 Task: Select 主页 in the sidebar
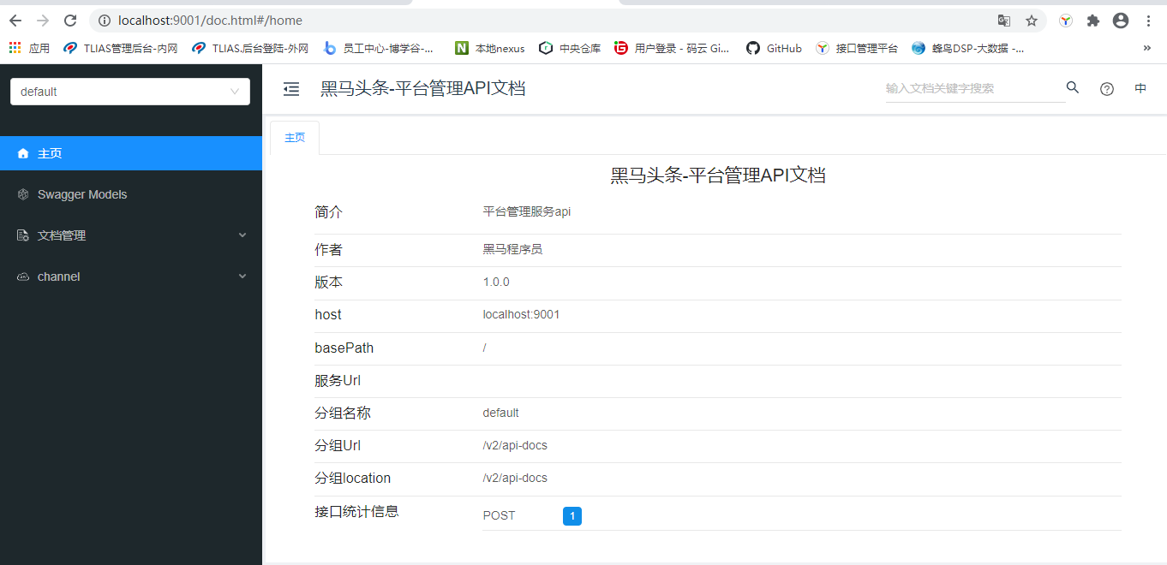pyautogui.click(x=131, y=153)
